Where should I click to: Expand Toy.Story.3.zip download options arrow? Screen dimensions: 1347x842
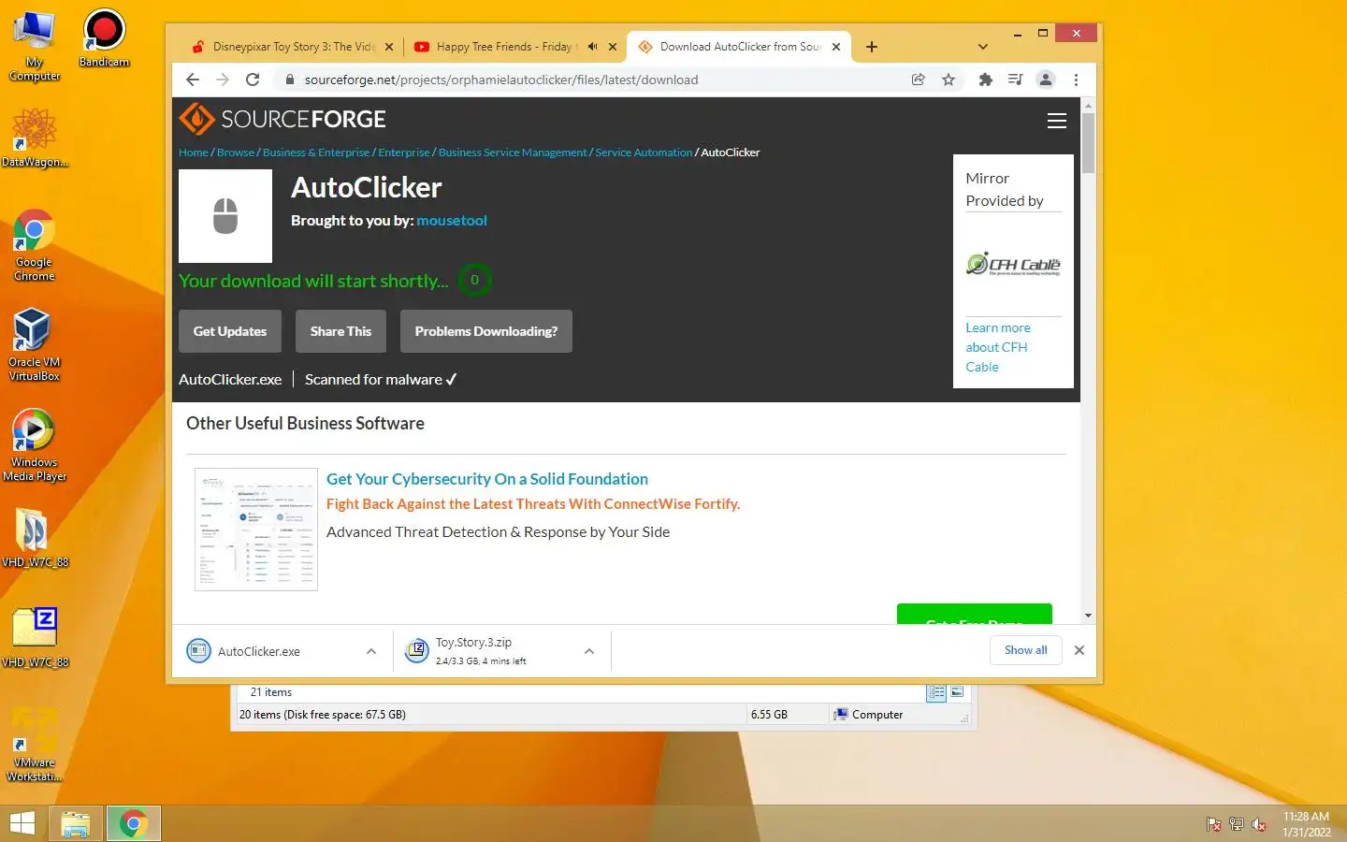pyautogui.click(x=589, y=651)
